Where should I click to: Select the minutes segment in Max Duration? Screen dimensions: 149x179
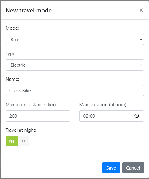(x=92, y=116)
